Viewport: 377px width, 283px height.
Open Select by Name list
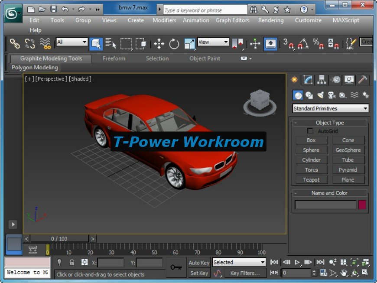pos(111,44)
